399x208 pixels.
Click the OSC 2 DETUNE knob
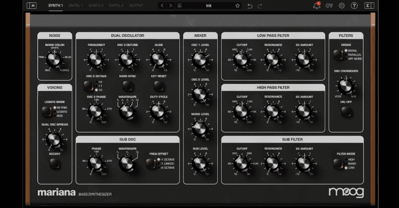[127, 60]
